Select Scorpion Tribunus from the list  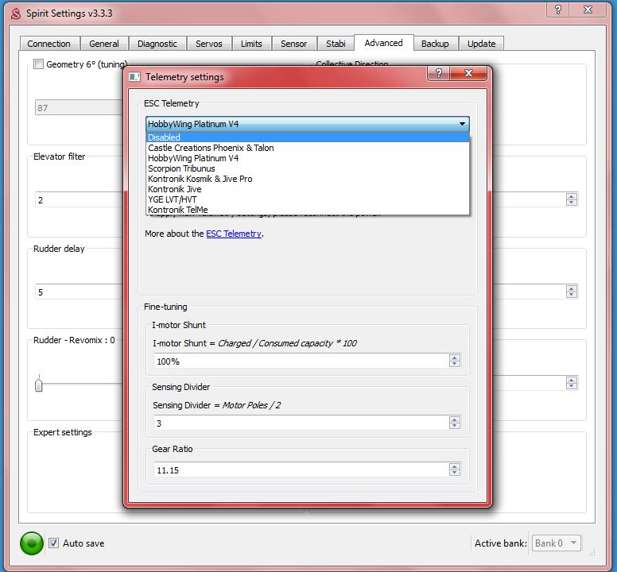pyautogui.click(x=181, y=168)
